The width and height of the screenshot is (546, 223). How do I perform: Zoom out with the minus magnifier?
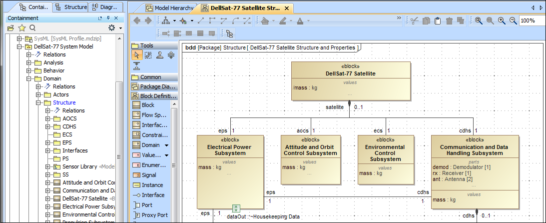click(513, 21)
